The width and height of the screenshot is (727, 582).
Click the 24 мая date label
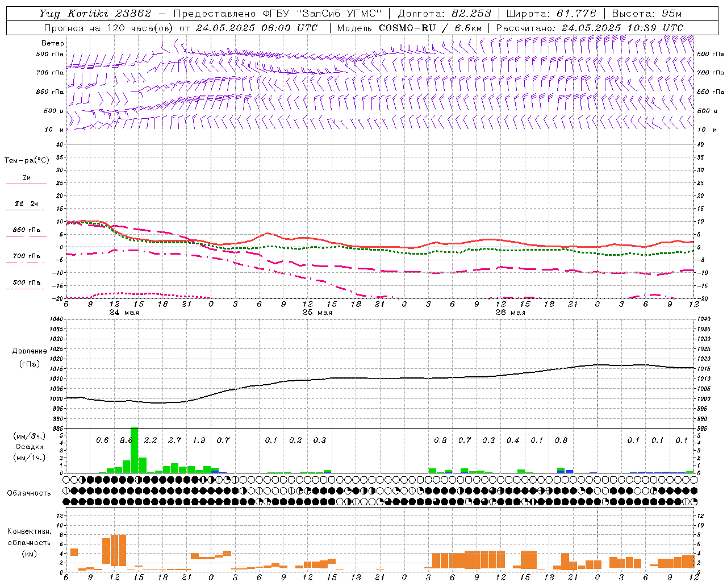point(124,313)
